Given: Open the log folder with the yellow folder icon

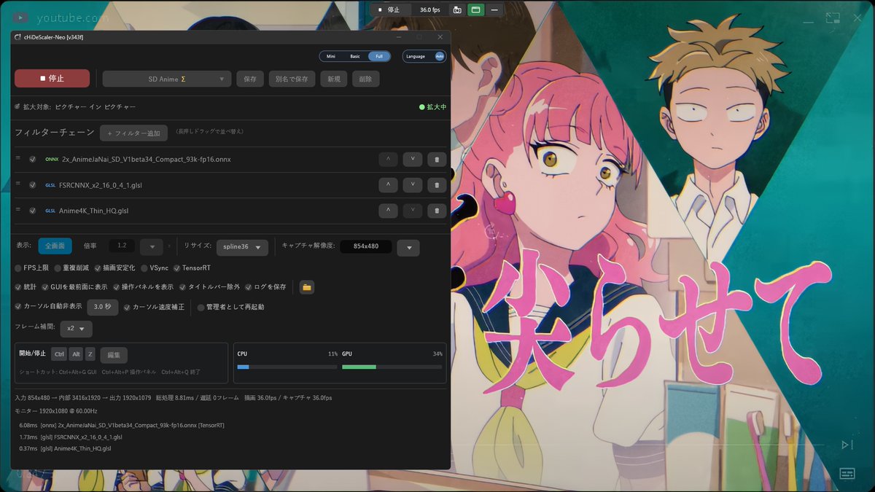Looking at the screenshot, I should [x=307, y=287].
